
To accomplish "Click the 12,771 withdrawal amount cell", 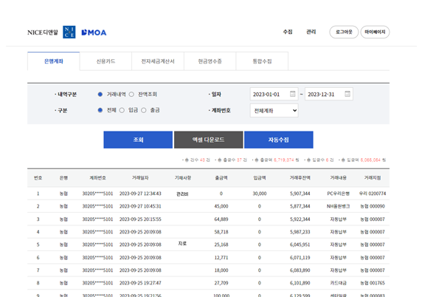I will 221,258.
